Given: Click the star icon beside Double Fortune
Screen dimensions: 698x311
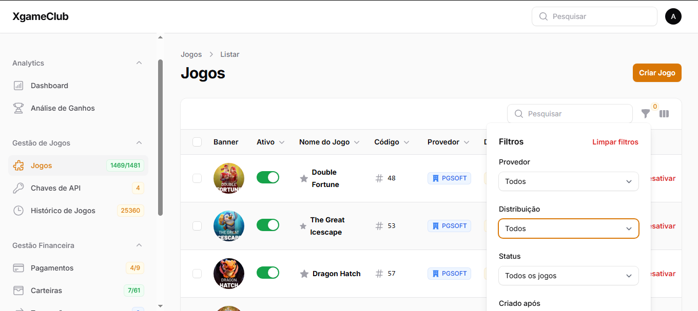Looking at the screenshot, I should (304, 178).
